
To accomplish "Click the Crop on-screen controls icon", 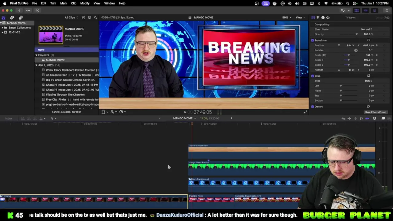I will (x=368, y=76).
